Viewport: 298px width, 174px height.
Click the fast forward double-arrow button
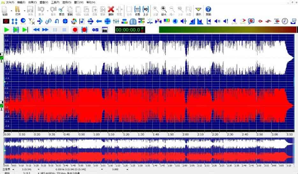click(x=45, y=30)
